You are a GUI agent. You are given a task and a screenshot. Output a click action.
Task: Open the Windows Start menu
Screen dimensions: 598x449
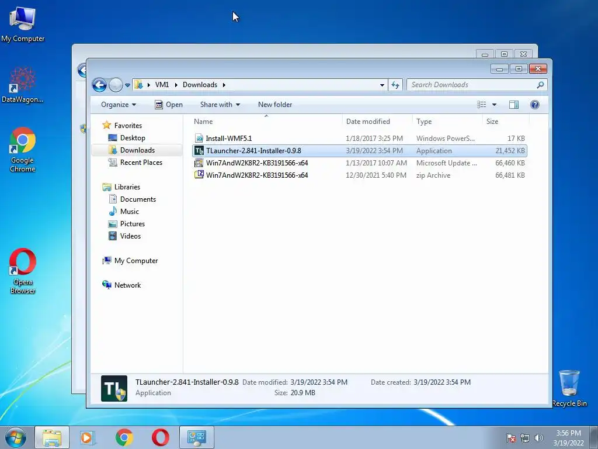(x=16, y=437)
